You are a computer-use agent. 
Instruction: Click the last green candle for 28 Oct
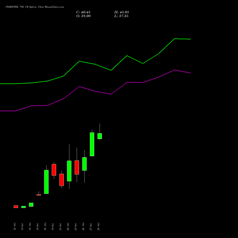point(99,136)
